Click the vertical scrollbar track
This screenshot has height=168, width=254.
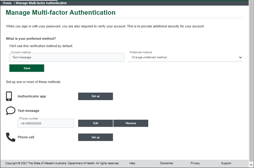point(251,81)
